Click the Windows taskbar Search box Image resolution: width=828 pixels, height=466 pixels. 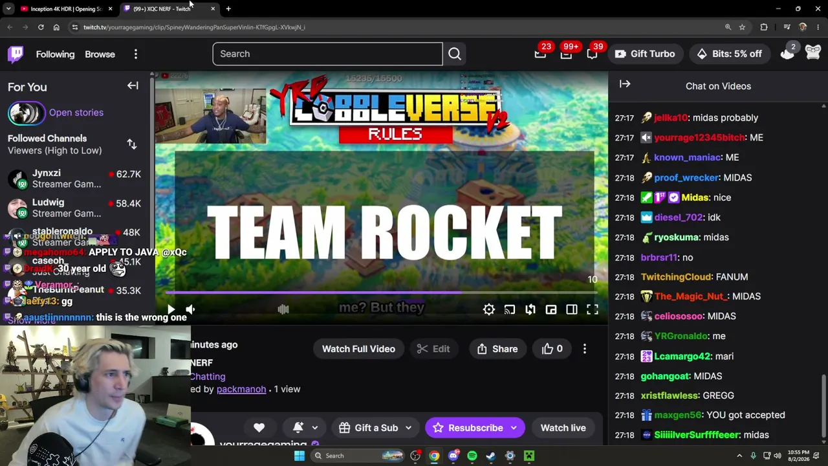(x=358, y=456)
